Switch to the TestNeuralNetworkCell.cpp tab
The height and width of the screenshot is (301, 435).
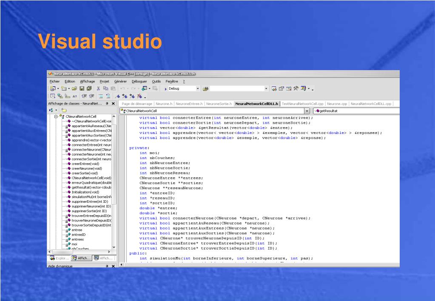point(303,104)
